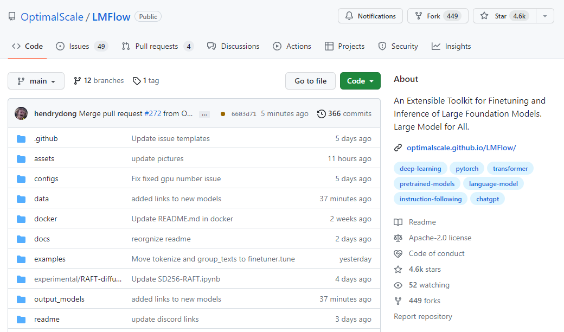Open the hendrydong author name link

[55, 114]
